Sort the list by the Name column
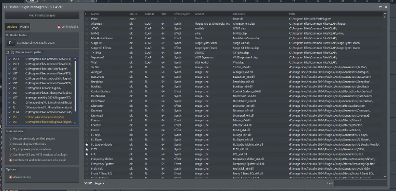This screenshot has width=396, height=191. coord(95,14)
